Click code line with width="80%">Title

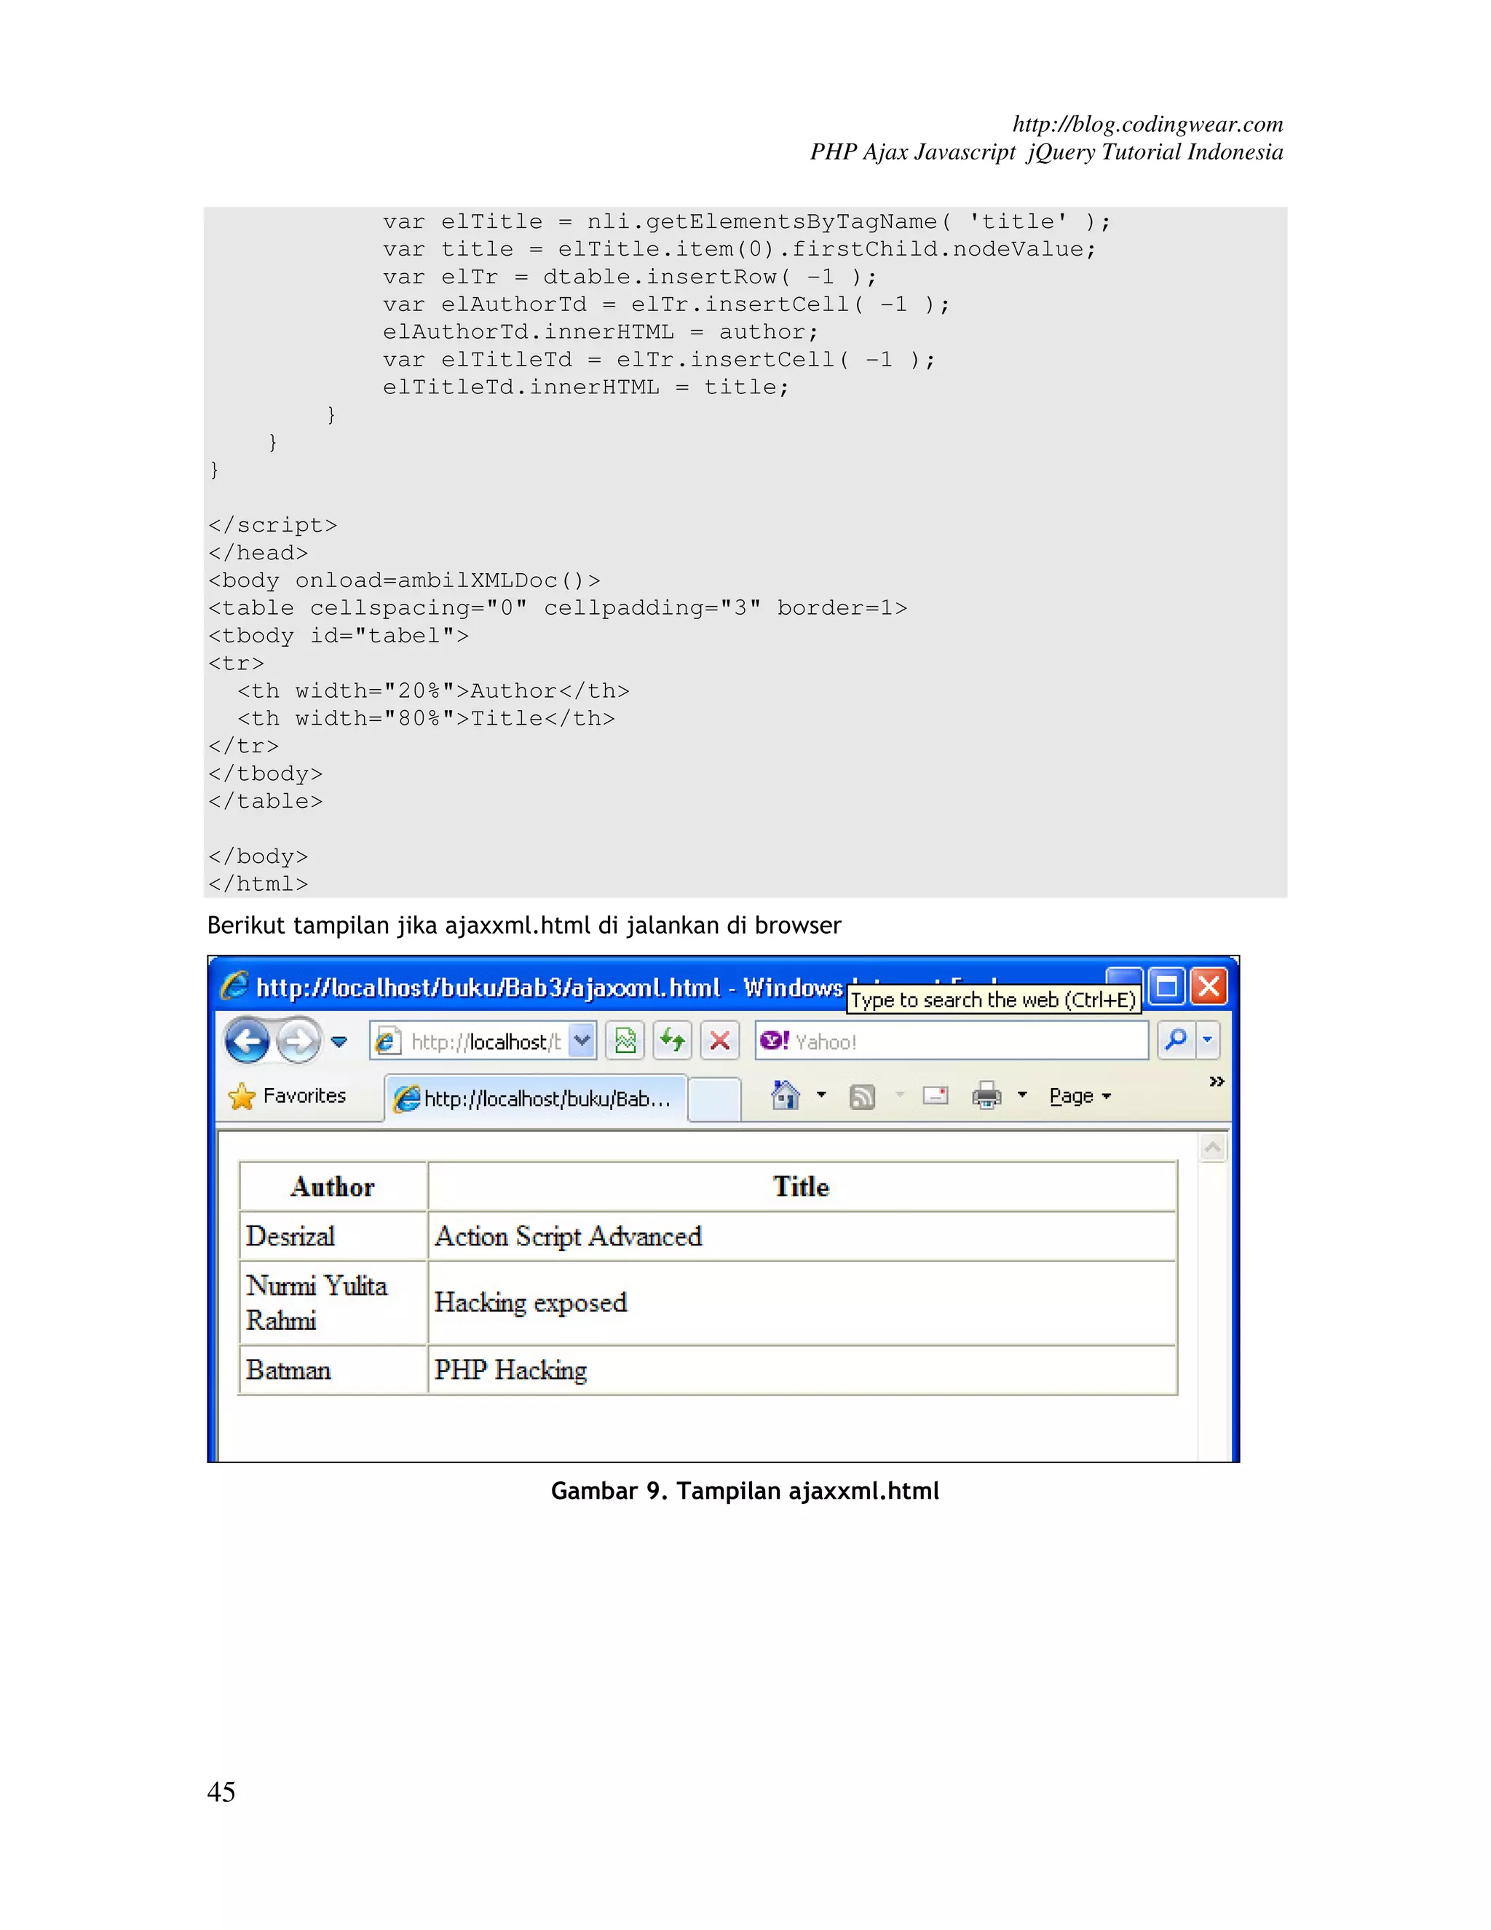[x=426, y=718]
